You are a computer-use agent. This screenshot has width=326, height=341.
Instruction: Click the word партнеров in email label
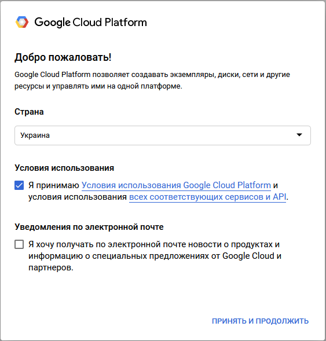coord(50,267)
